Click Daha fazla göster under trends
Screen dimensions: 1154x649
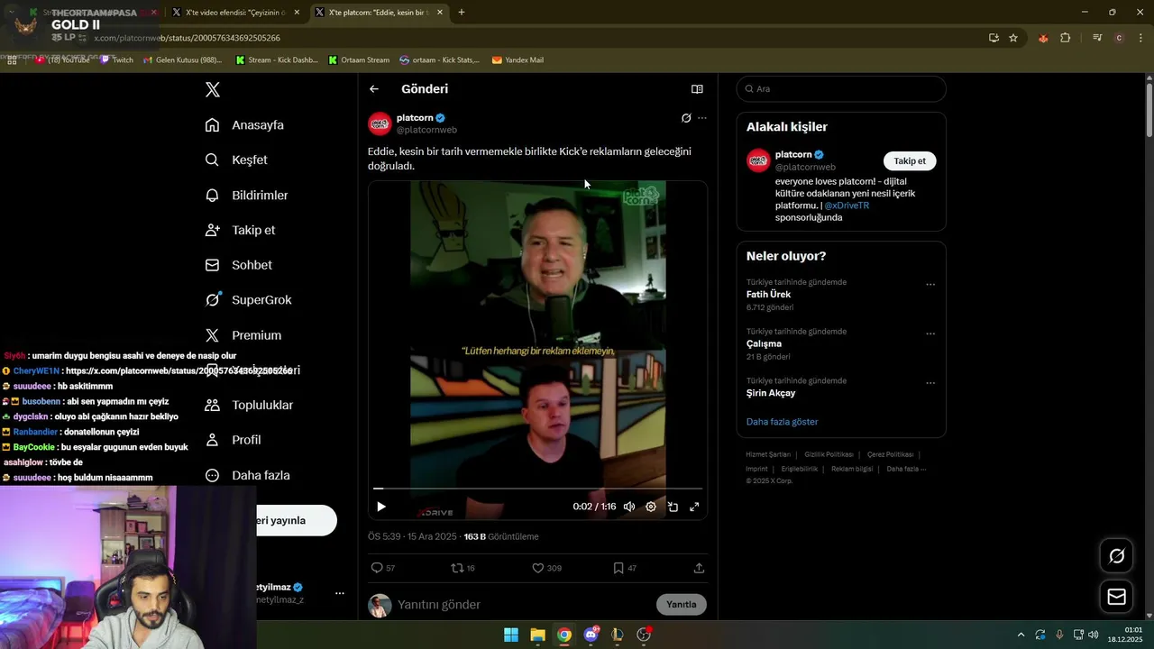pyautogui.click(x=783, y=422)
